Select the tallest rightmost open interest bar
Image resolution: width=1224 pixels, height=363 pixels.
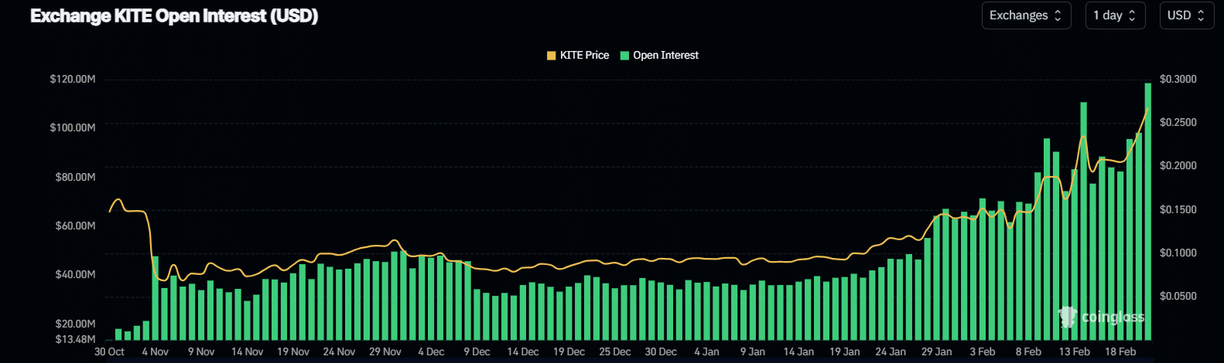[1147, 212]
